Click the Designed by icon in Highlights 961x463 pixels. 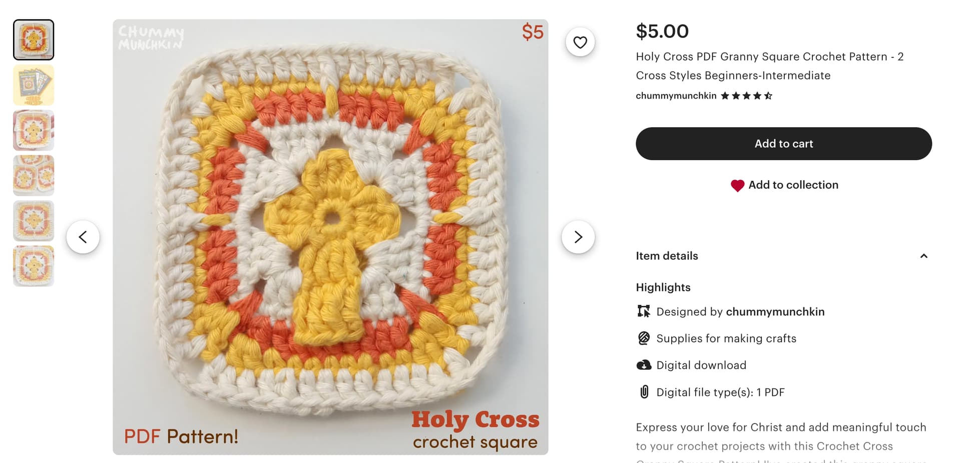(x=644, y=311)
